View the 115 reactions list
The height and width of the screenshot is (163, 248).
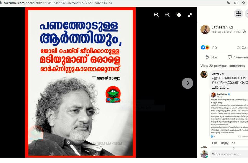[214, 47]
